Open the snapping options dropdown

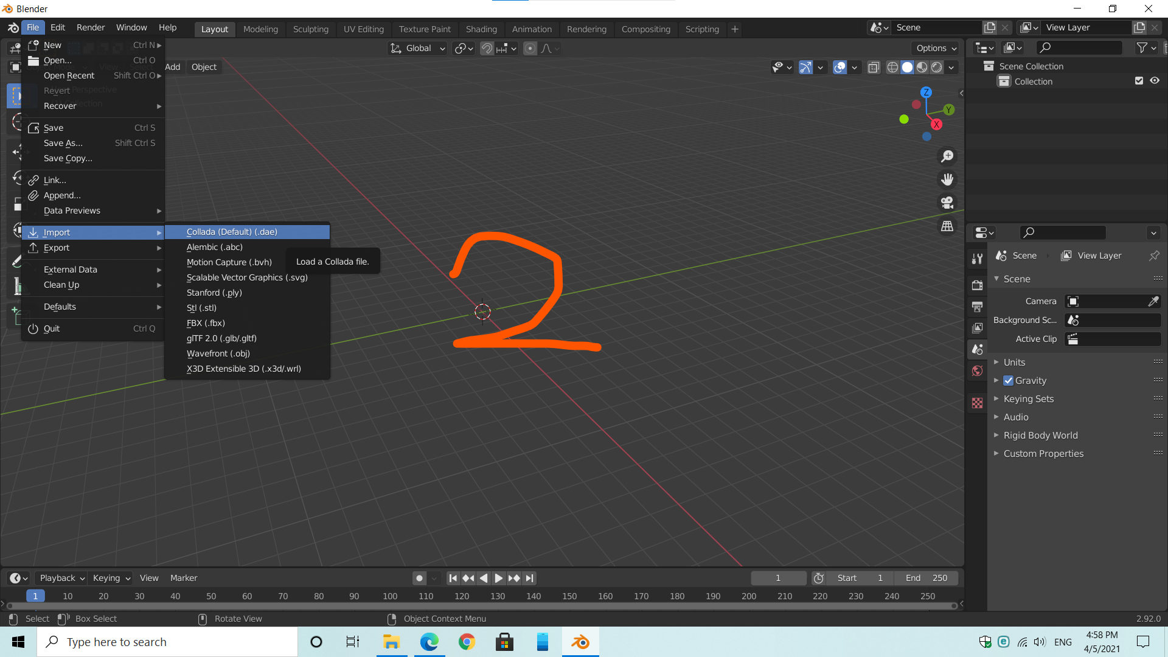[507, 48]
